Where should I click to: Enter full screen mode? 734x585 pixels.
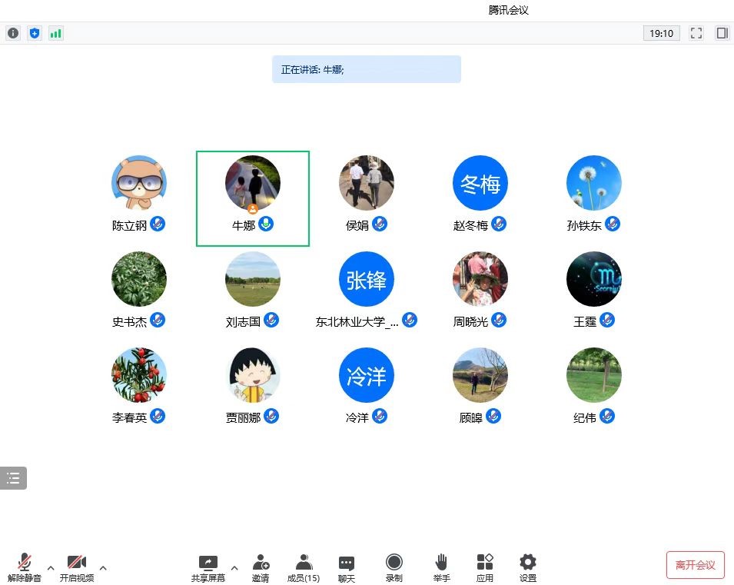coord(696,33)
